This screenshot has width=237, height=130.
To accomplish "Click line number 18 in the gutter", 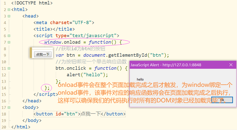I will point(4,114).
